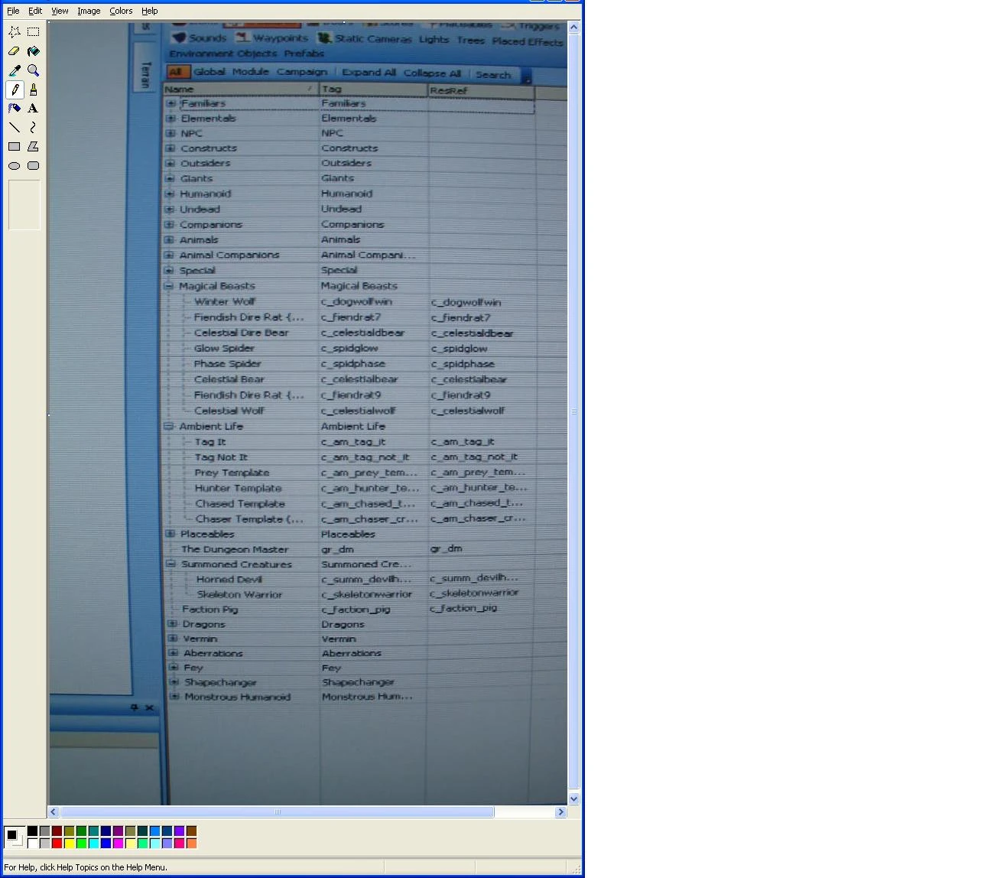Click the horizontal scrollbar right arrow
Image resolution: width=994 pixels, height=878 pixels.
[x=561, y=812]
